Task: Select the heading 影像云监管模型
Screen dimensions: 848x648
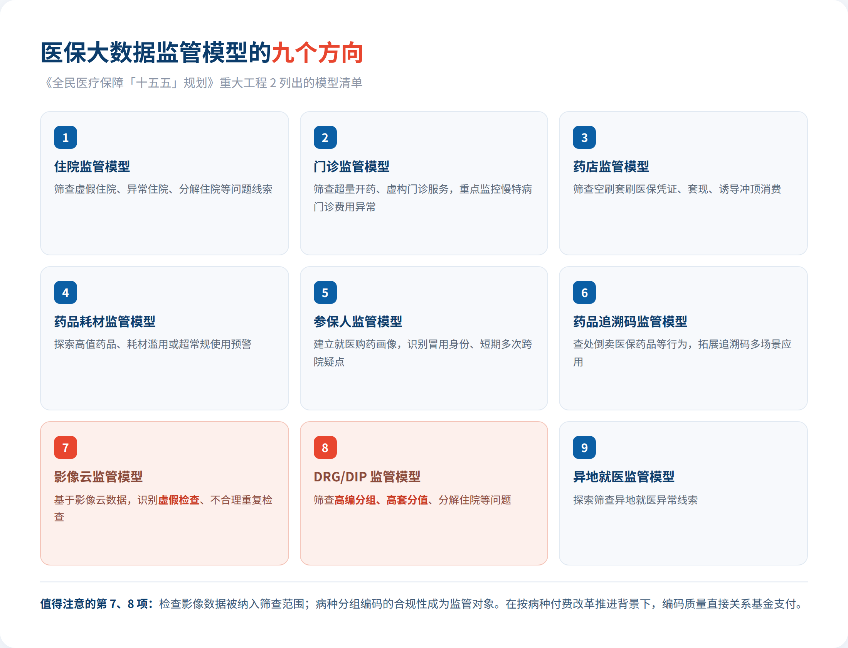Action: [x=98, y=477]
